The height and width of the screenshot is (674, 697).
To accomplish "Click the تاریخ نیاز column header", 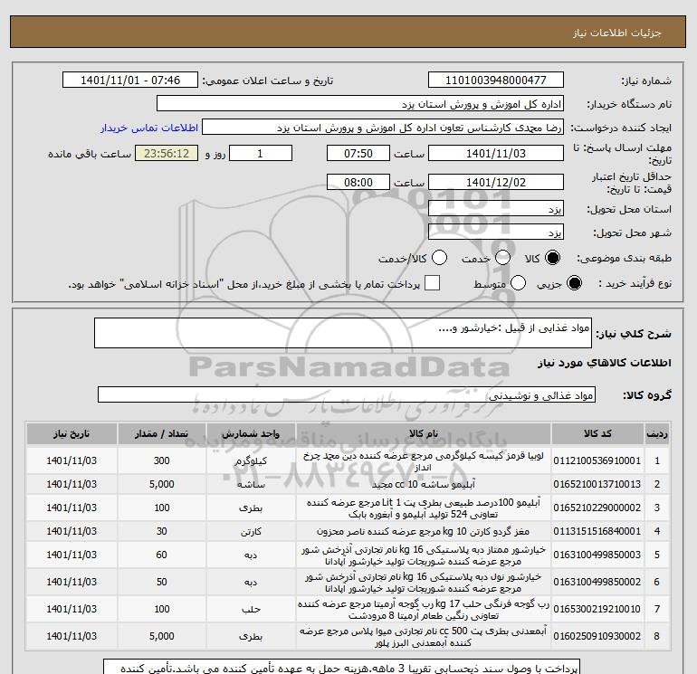I will (72, 434).
